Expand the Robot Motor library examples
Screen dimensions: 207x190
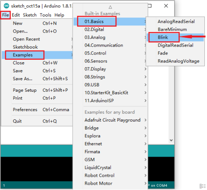pyautogui.click(x=110, y=183)
